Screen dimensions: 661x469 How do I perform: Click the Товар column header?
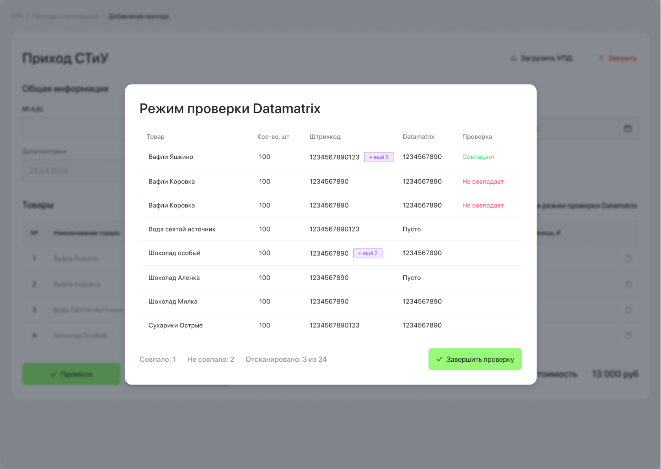pyautogui.click(x=155, y=137)
